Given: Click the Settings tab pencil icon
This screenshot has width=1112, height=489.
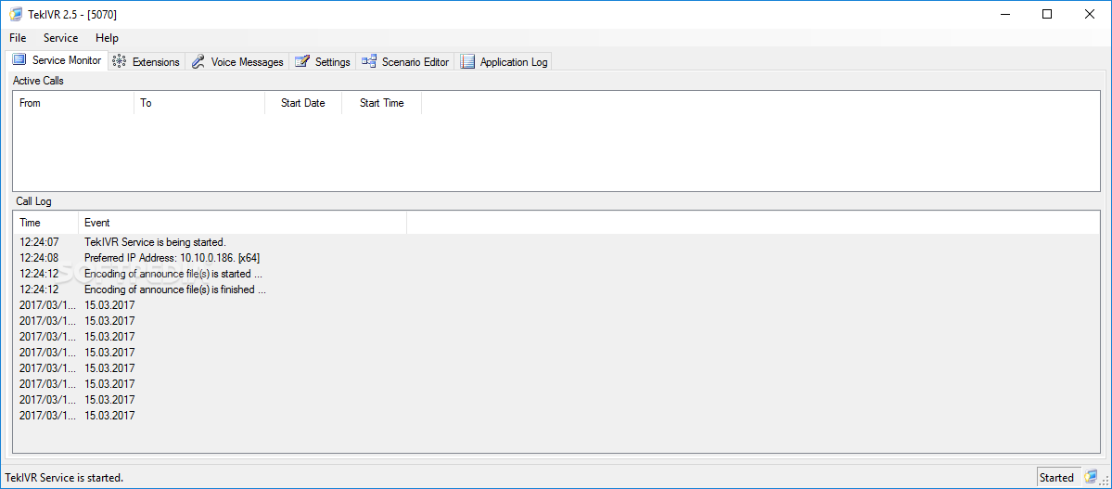Looking at the screenshot, I should tap(302, 62).
